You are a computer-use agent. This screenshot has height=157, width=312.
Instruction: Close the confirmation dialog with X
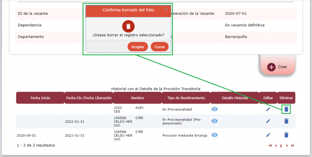[165, 9]
